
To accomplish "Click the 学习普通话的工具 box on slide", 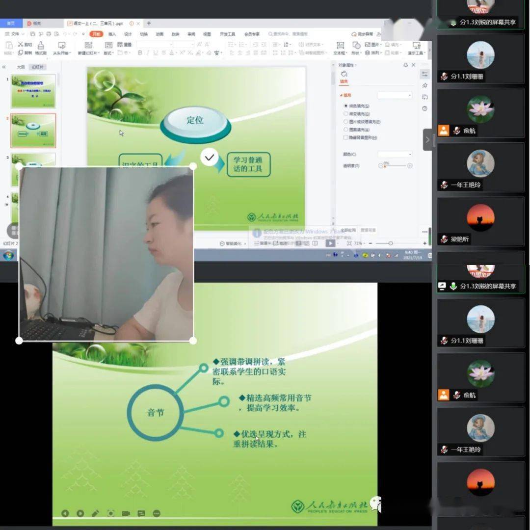I will point(248,164).
